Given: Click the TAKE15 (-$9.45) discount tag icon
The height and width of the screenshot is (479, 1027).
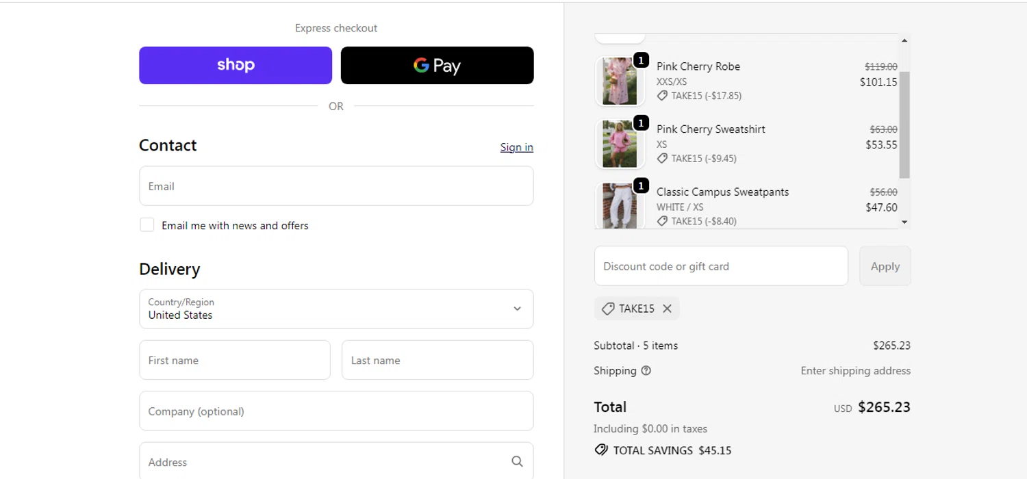Looking at the screenshot, I should point(662,159).
